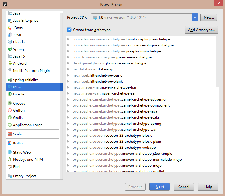Select Java Enterprise project type label

click(x=26, y=21)
